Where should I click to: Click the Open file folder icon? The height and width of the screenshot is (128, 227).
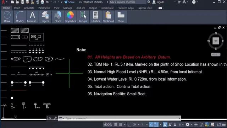17,2
